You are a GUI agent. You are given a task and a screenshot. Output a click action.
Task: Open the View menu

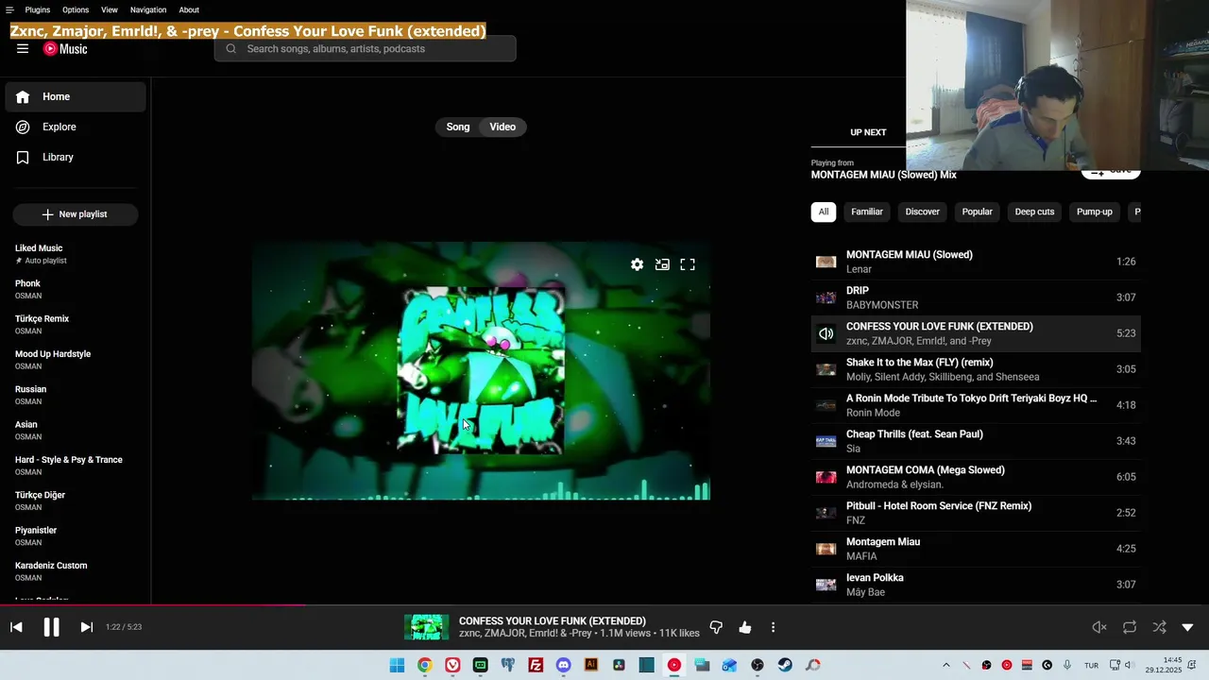110,10
